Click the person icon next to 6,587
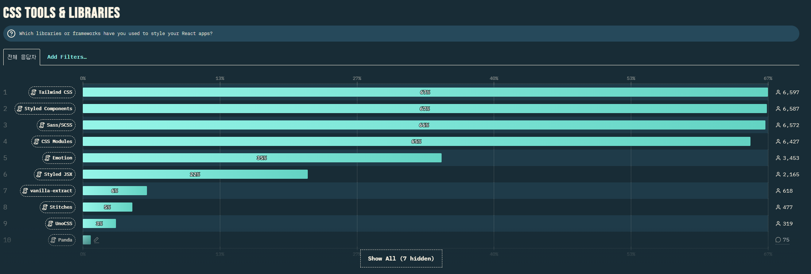Image resolution: width=811 pixels, height=274 pixels. 778,109
